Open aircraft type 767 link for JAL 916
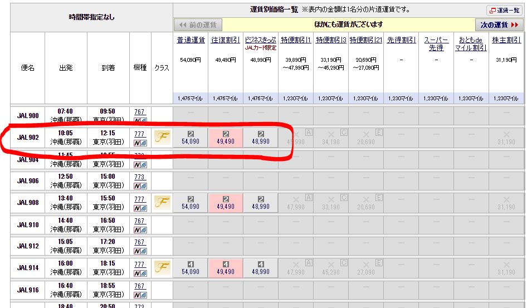527x308 pixels. click(x=139, y=286)
